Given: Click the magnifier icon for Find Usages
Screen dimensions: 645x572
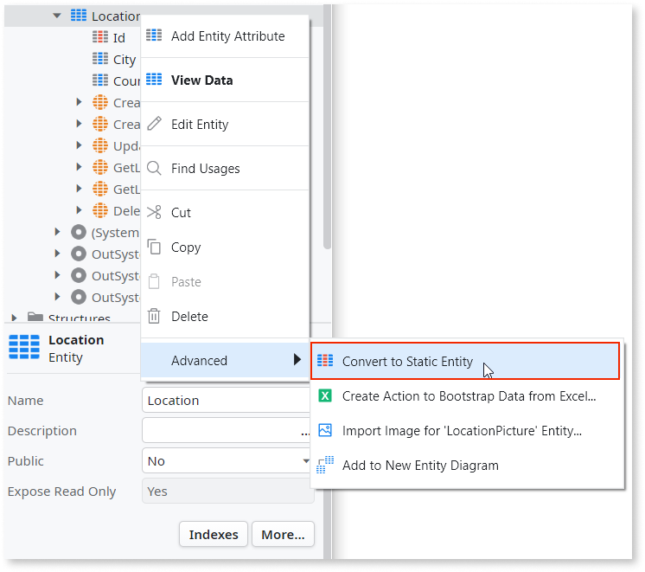Looking at the screenshot, I should pos(154,168).
